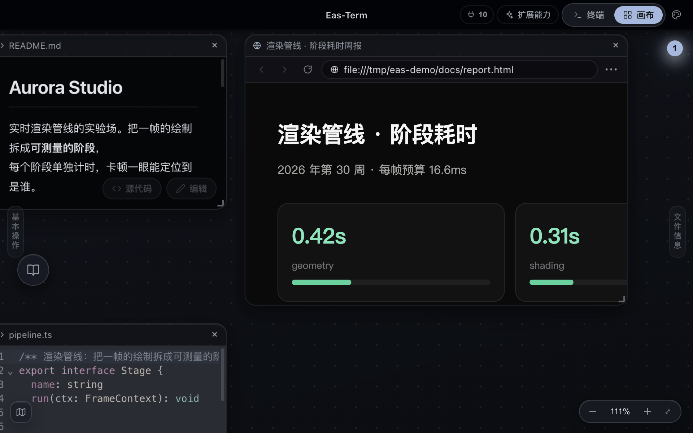Click the Eas-Term title text
This screenshot has width=693, height=433.
346,15
